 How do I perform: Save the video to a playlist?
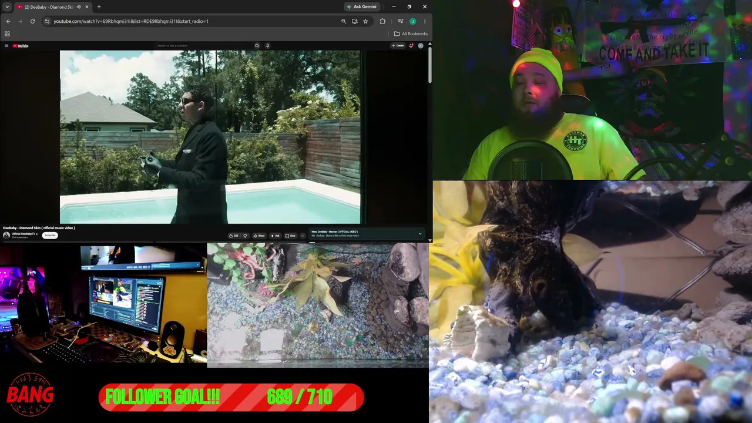290,236
